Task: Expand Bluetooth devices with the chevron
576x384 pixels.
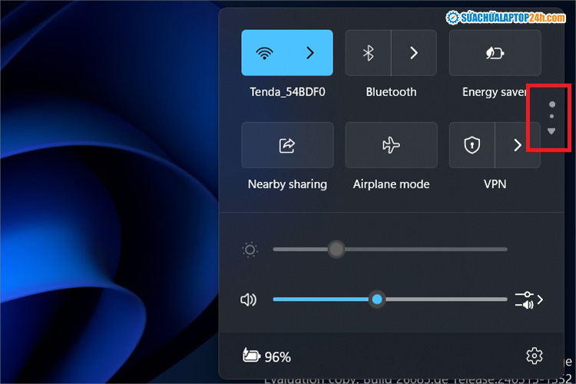Action: [414, 53]
